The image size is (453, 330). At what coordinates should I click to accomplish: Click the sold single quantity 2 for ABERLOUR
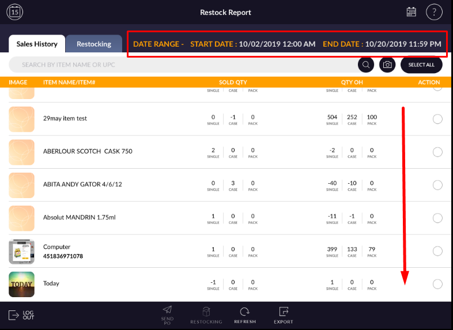pos(213,150)
